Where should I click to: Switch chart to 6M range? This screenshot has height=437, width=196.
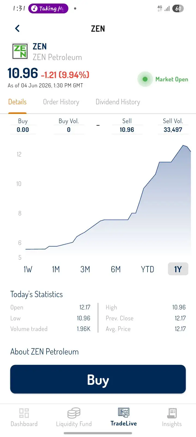pos(116,269)
